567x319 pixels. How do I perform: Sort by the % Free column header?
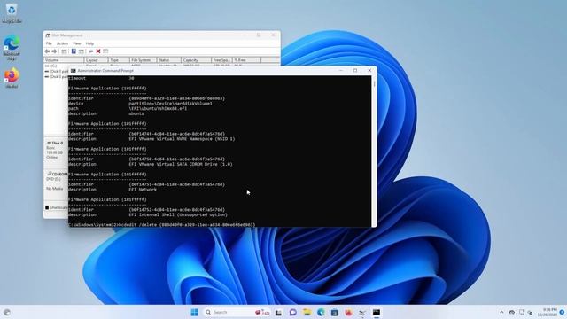[246, 60]
